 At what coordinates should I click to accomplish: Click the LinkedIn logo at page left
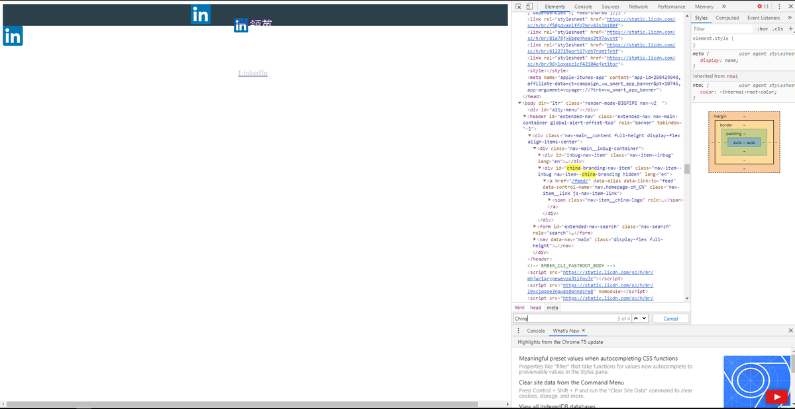click(x=13, y=36)
